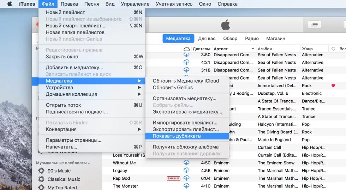
Task: Choose Закрыть окно from the menu
Action: [92, 57]
